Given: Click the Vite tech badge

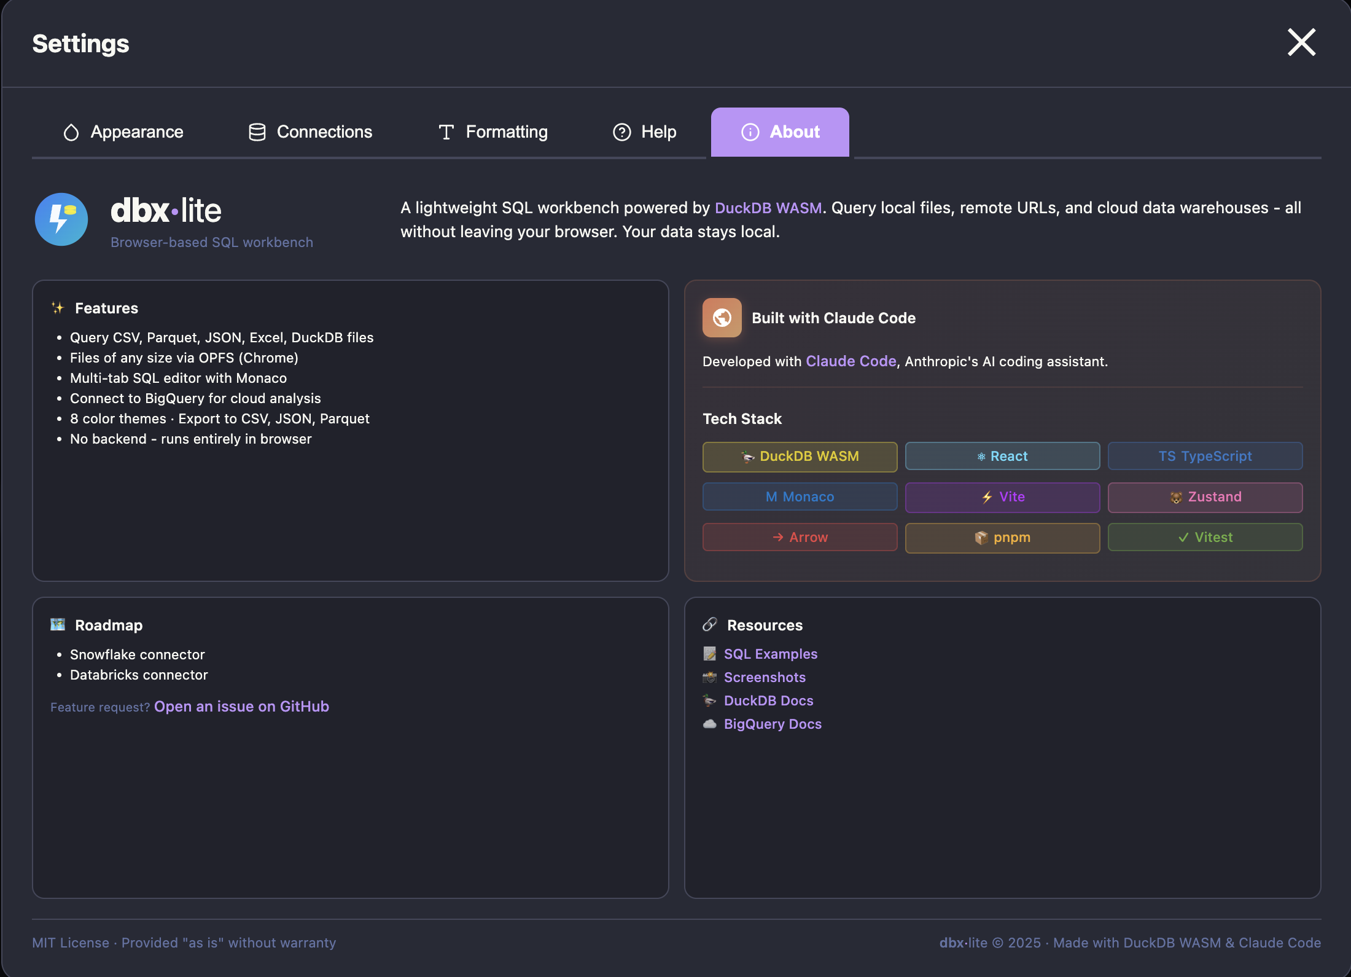Looking at the screenshot, I should (x=1002, y=497).
